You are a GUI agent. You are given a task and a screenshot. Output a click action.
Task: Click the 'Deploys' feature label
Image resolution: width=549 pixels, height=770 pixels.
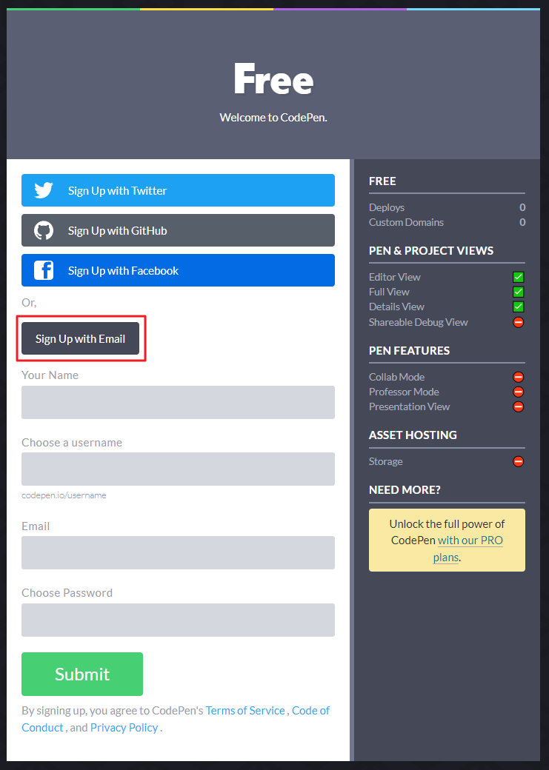click(x=387, y=208)
